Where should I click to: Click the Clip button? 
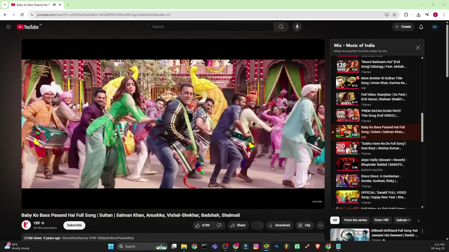click(x=304, y=225)
